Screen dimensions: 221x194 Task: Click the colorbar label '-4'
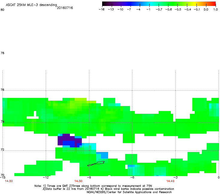pyautogui.click(x=138, y=10)
